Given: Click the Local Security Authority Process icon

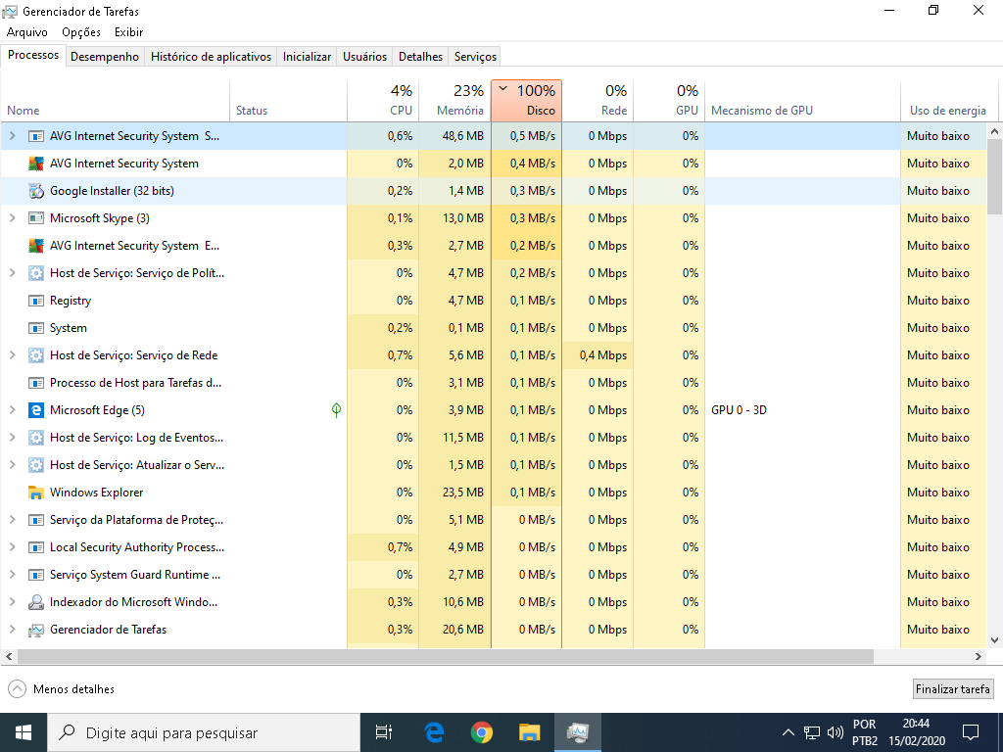Looking at the screenshot, I should [36, 547].
